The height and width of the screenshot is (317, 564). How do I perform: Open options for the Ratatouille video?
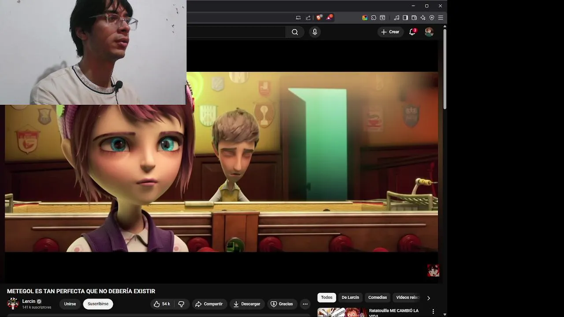point(433,312)
